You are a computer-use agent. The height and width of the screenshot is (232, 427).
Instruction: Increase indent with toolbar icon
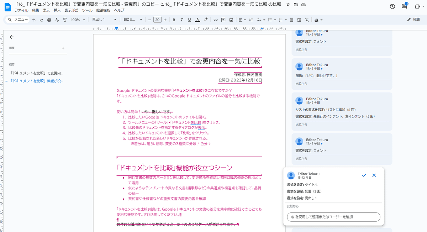tap(299, 20)
